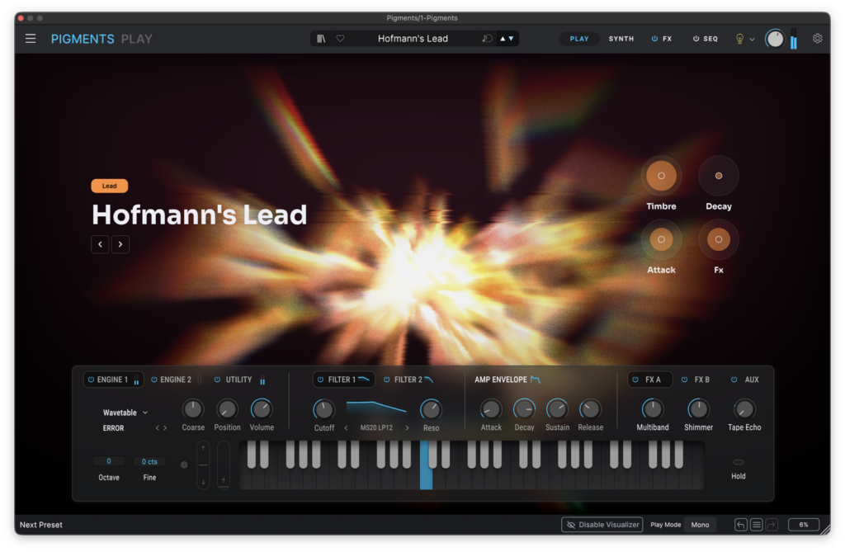Toggle Filter 2 power button

(x=387, y=380)
